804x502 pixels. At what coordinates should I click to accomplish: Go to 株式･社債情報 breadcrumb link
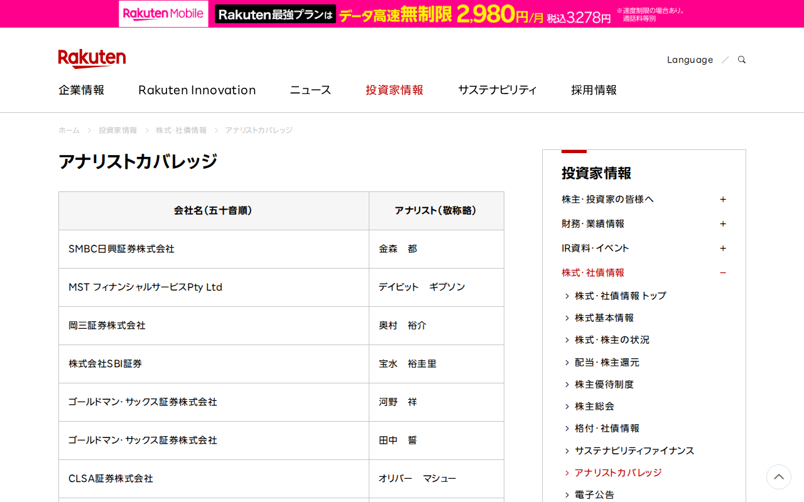point(181,131)
